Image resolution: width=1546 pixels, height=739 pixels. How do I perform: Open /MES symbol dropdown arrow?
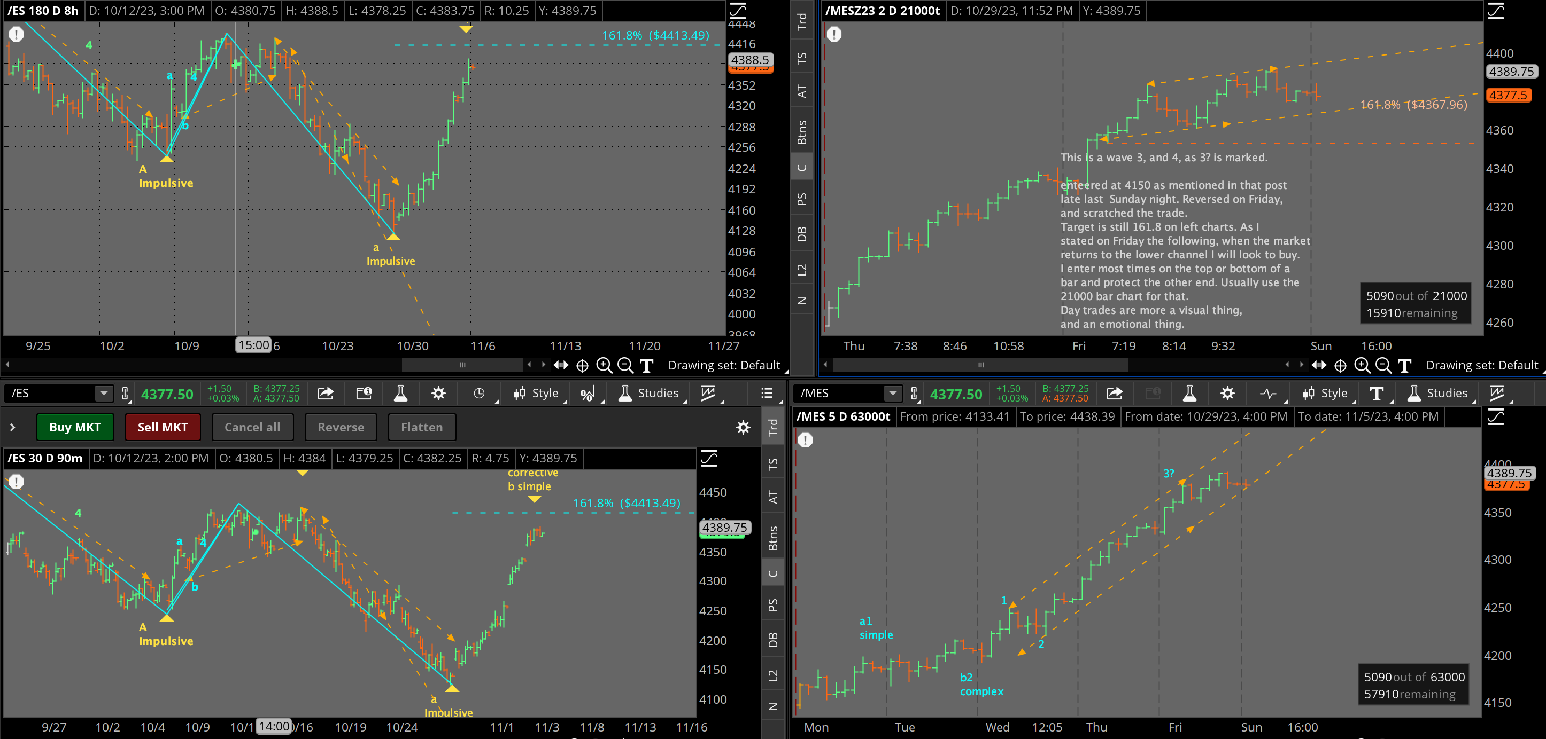click(892, 393)
